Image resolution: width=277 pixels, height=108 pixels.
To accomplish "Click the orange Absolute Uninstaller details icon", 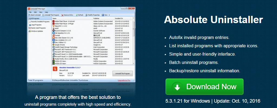I will tap(55, 69).
